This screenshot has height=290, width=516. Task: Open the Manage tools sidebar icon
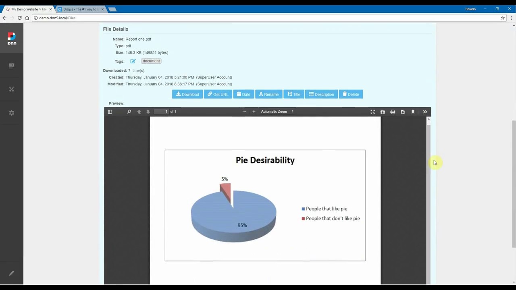tap(11, 89)
